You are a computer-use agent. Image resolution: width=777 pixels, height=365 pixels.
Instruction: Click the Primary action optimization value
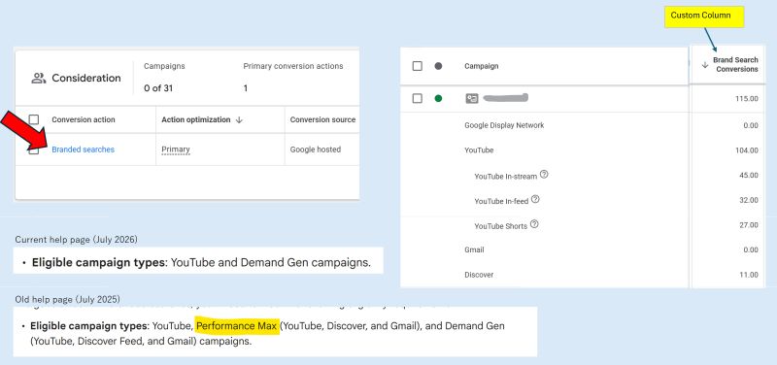176,149
